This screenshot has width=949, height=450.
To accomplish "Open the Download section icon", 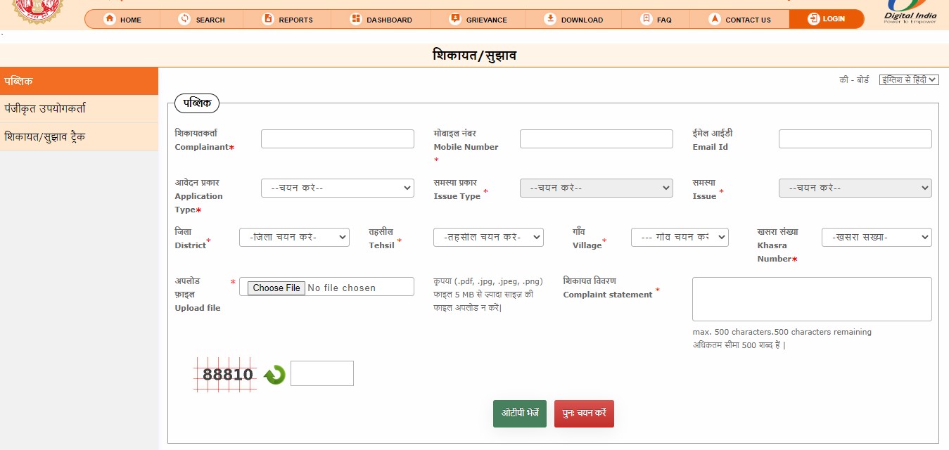I will (550, 19).
